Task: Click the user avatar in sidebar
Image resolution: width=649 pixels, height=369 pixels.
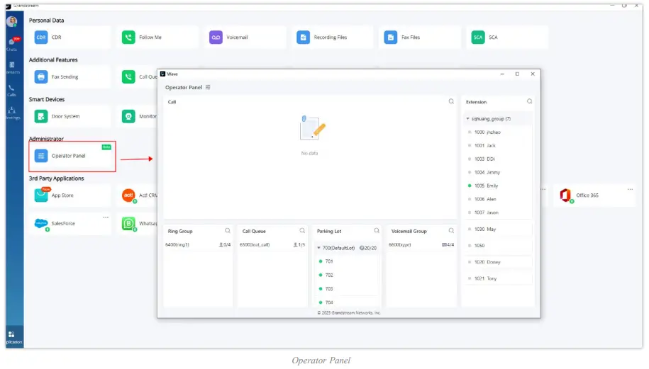Action: coord(12,21)
